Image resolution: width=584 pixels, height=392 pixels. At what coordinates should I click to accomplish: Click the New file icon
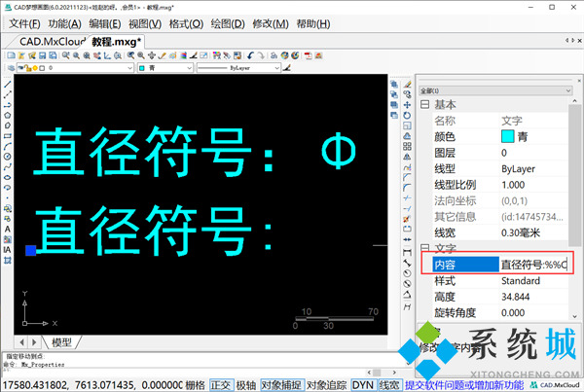(x=11, y=55)
